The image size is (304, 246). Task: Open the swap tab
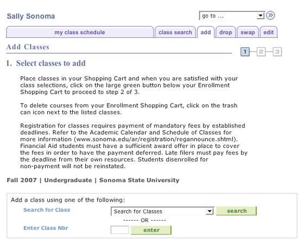pyautogui.click(x=248, y=32)
